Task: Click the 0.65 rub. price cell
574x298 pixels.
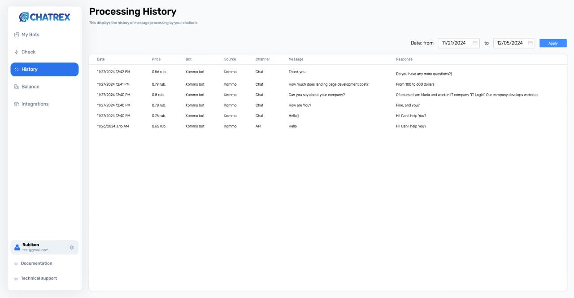Action: point(159,126)
